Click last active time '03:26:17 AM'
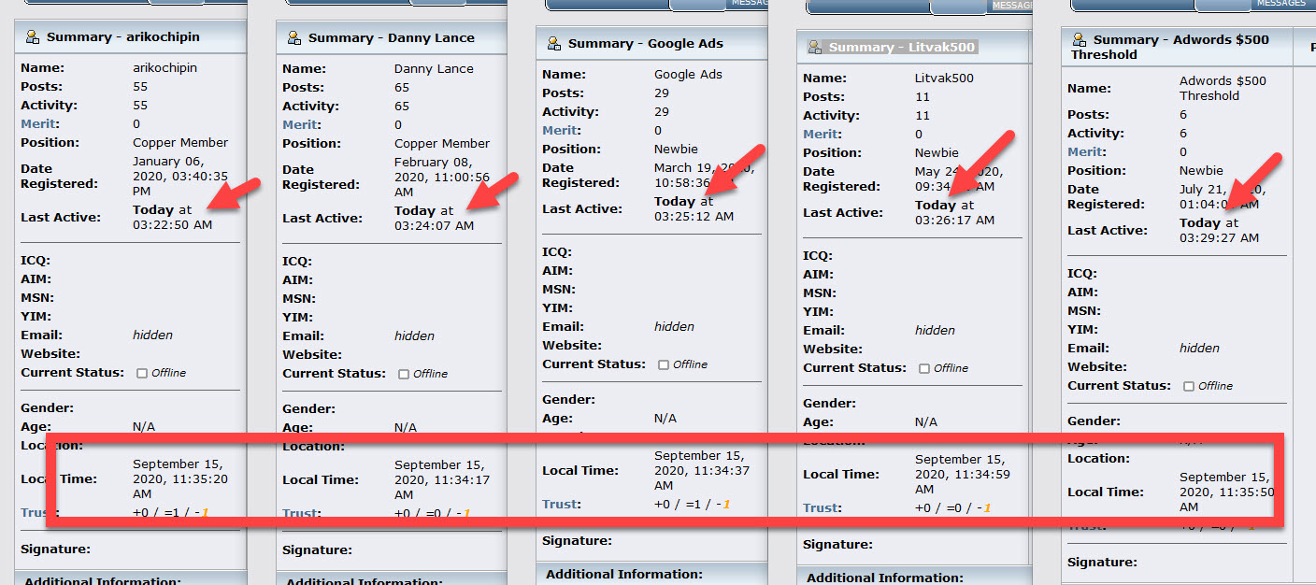This screenshot has height=585, width=1316. 954,221
